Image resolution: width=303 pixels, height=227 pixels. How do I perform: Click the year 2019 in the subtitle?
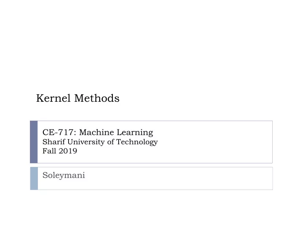pyautogui.click(x=68, y=151)
